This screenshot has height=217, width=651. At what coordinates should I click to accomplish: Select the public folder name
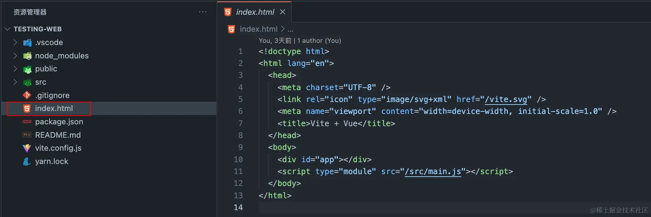tap(46, 69)
